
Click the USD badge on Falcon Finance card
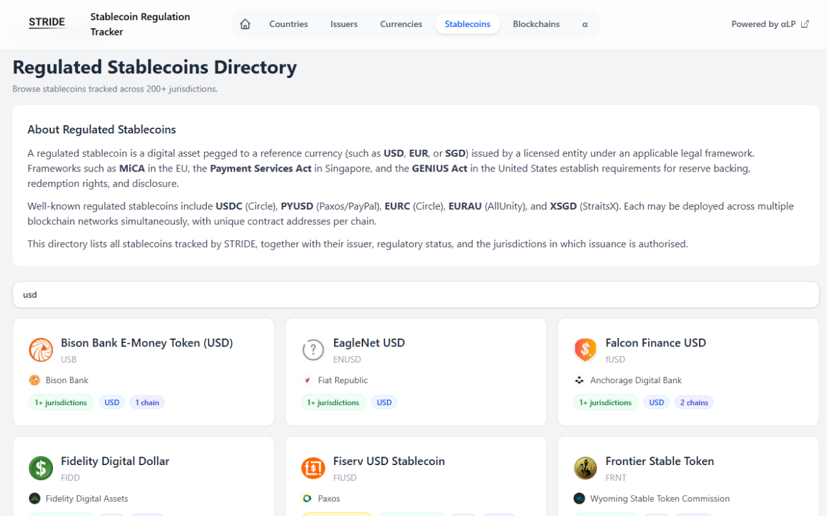[656, 402]
